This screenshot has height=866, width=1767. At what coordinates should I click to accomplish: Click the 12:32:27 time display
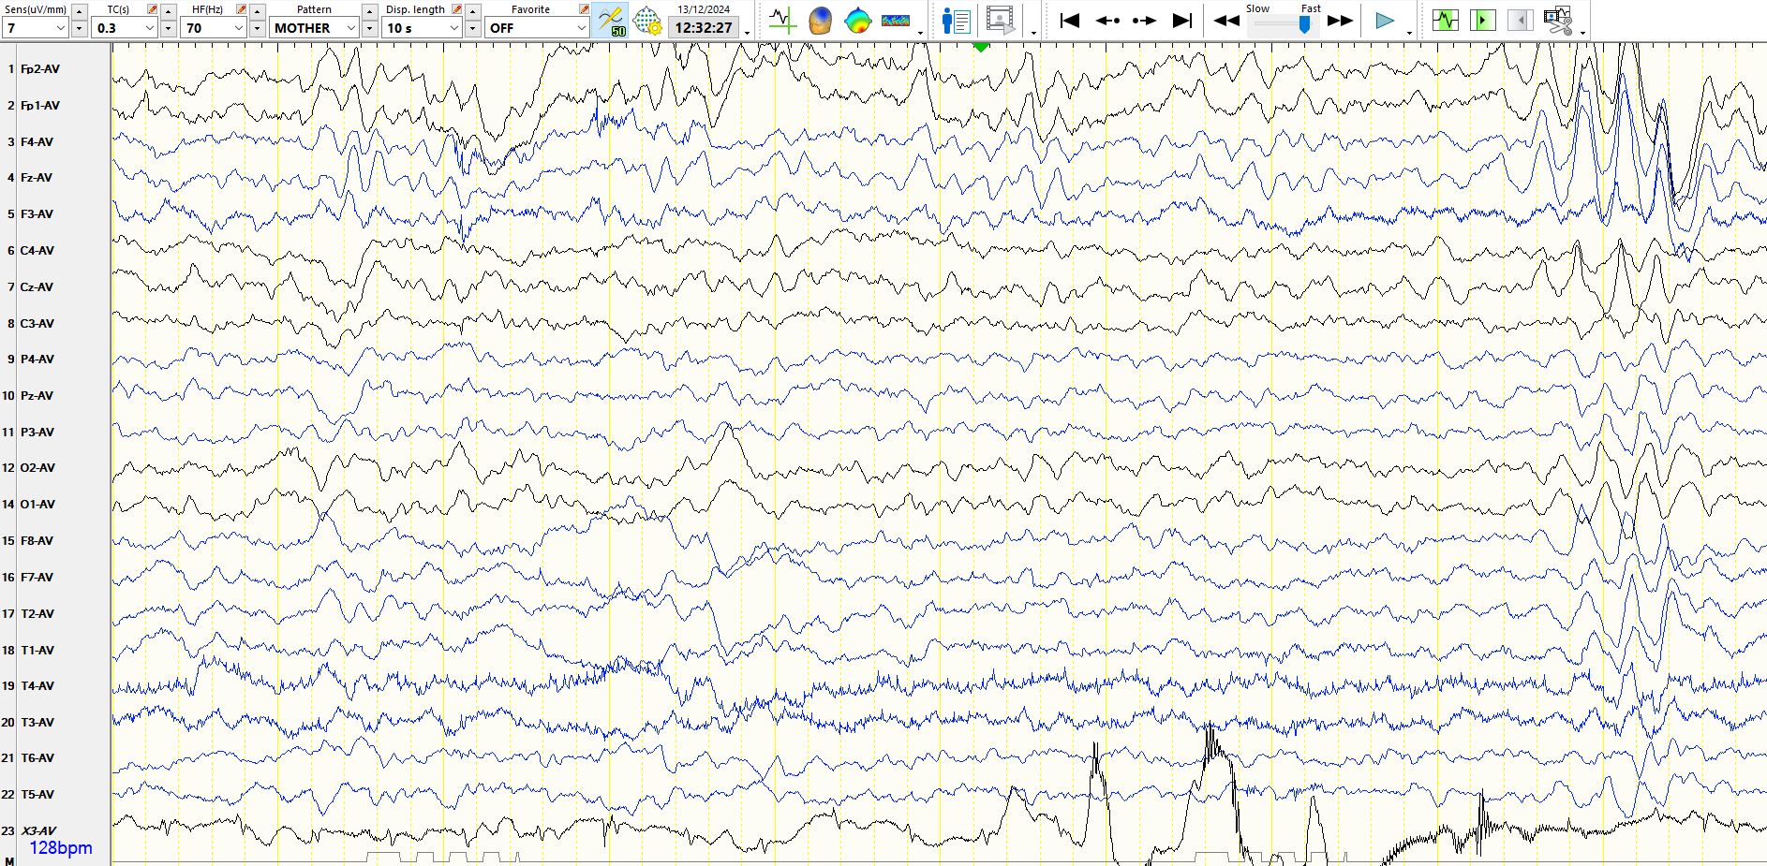tap(704, 28)
